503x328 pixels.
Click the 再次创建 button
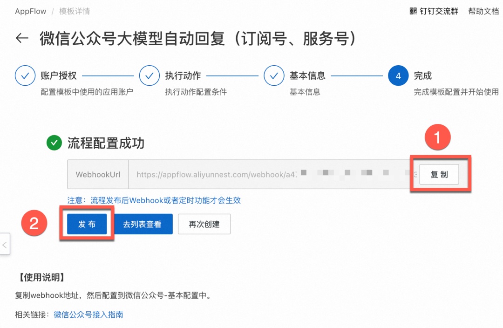tap(204, 224)
